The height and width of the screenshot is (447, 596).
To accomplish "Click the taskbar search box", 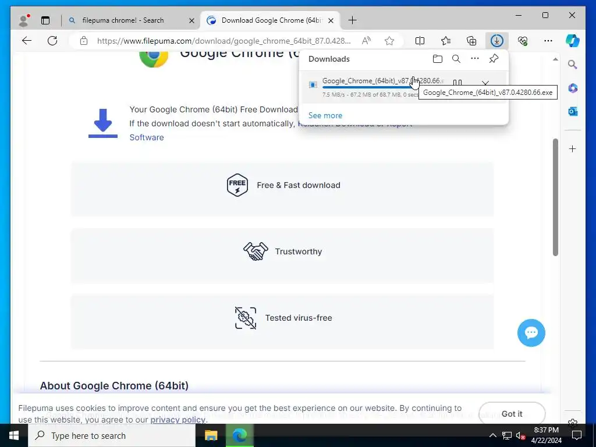I will (112, 435).
